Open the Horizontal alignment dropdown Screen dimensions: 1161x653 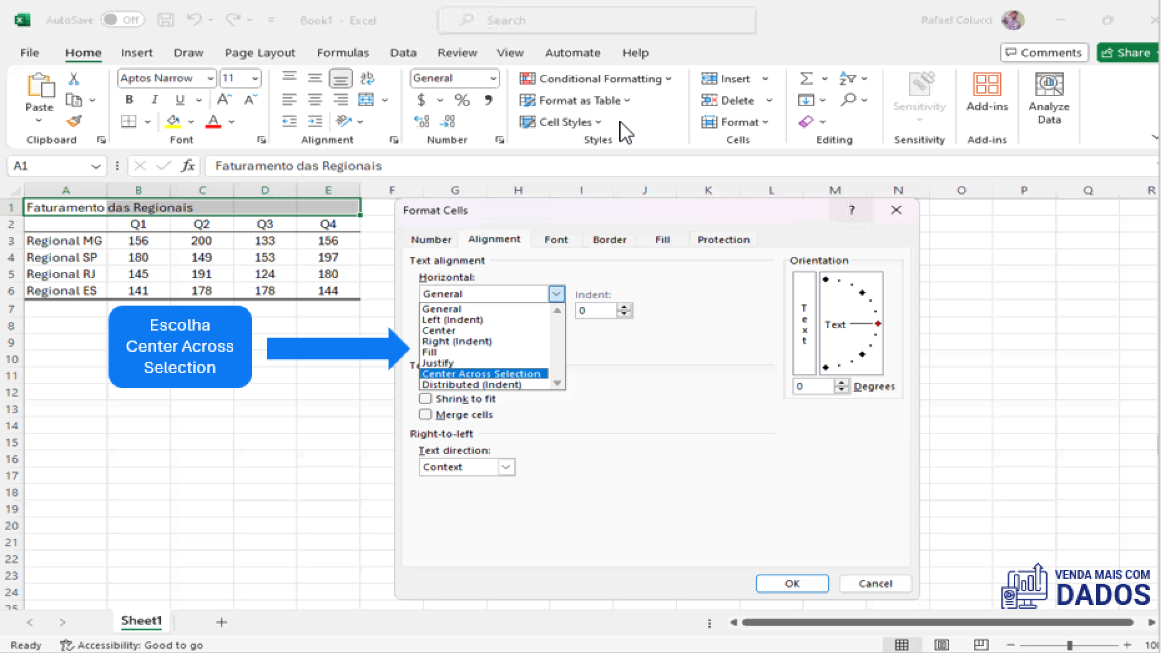[555, 293]
